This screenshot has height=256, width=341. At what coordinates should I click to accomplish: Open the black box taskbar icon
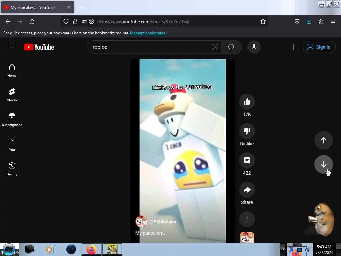tap(29, 249)
